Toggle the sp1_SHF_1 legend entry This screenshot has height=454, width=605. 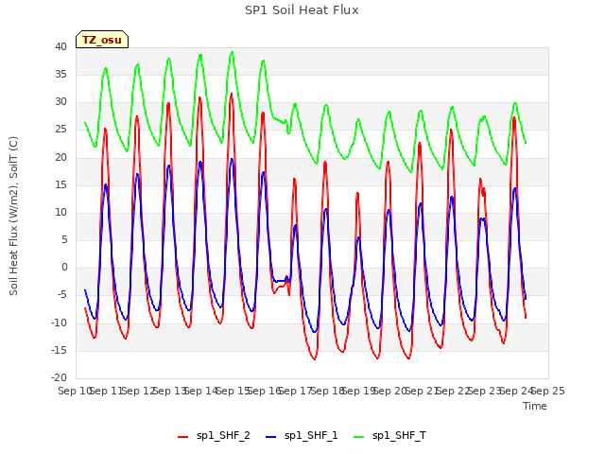click(302, 435)
